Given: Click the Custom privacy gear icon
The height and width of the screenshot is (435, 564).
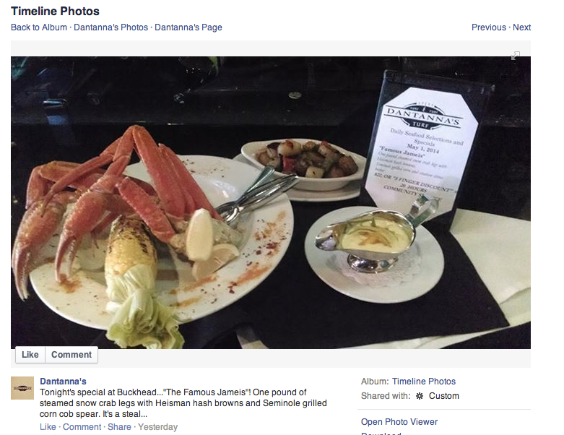Looking at the screenshot, I should (x=420, y=396).
